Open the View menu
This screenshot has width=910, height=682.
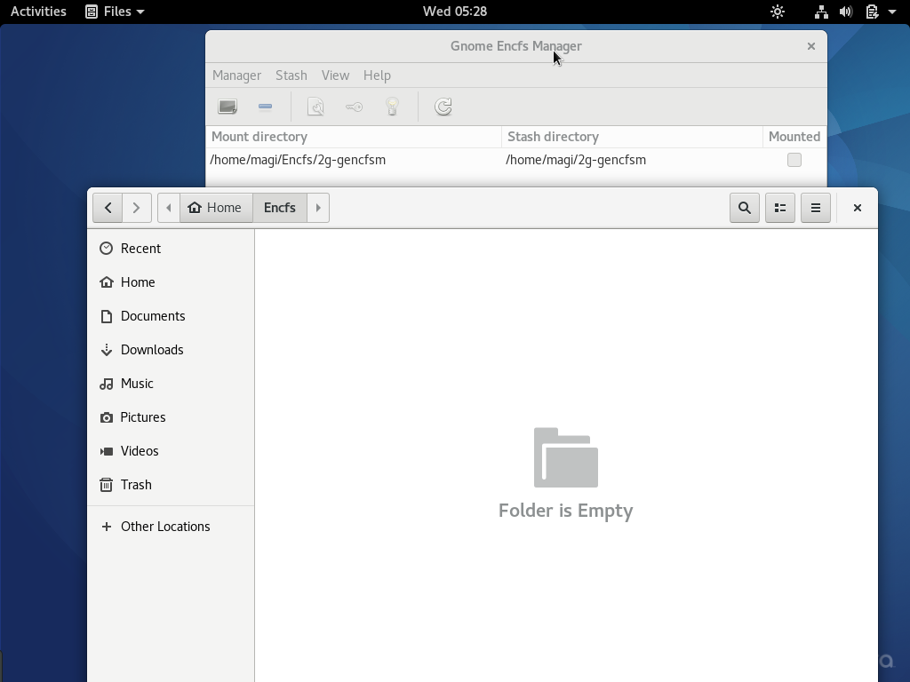point(335,75)
